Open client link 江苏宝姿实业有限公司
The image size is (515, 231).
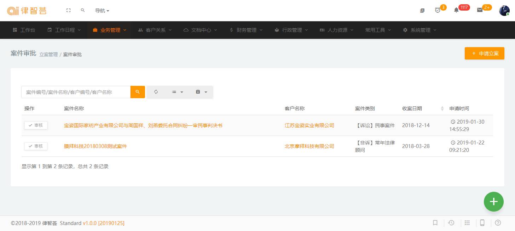point(309,125)
